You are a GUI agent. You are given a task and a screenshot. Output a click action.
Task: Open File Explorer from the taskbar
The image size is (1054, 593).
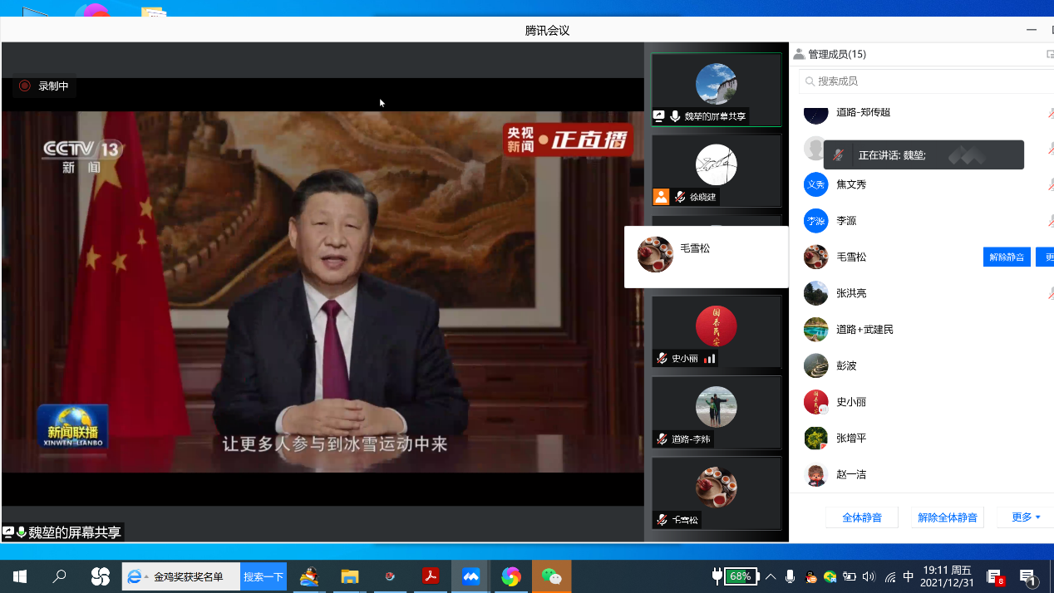350,576
